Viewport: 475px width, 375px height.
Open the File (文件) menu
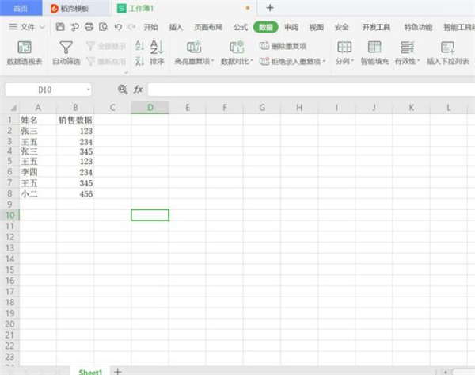[x=27, y=26]
